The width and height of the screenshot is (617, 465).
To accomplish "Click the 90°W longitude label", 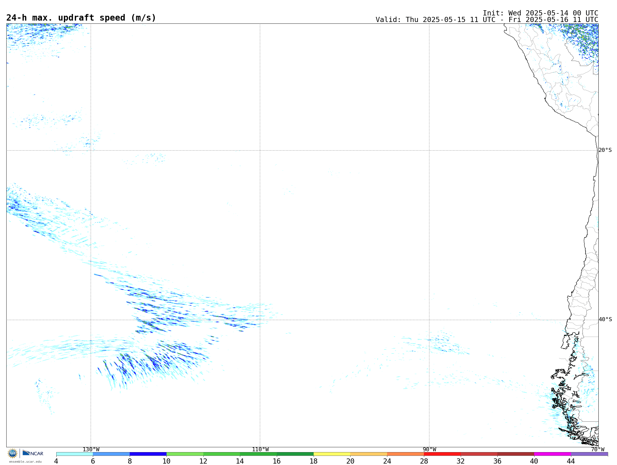I will point(429,449).
